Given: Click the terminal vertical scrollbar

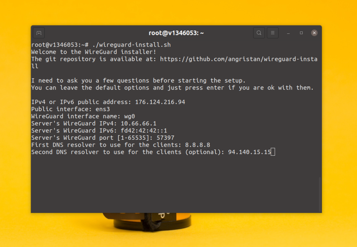Looking at the screenshot, I should point(320,194).
